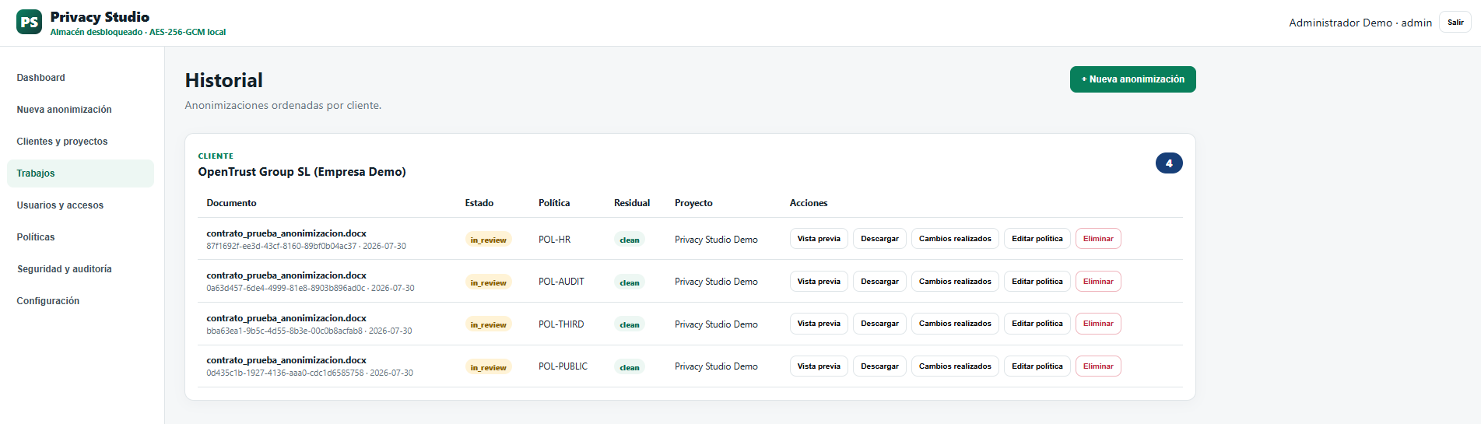Viewport: 1481px width, 424px height.
Task: Select Trabajos in the sidebar
Action: pyautogui.click(x=80, y=173)
